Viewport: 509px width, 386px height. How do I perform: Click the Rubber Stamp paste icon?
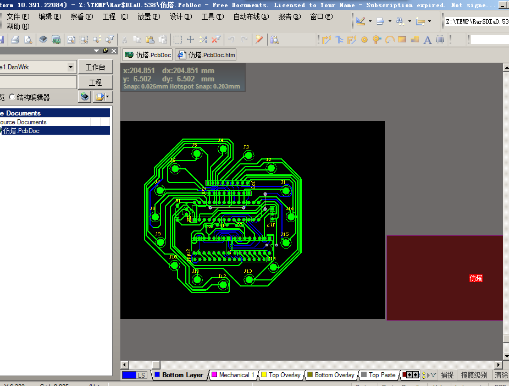pos(163,40)
